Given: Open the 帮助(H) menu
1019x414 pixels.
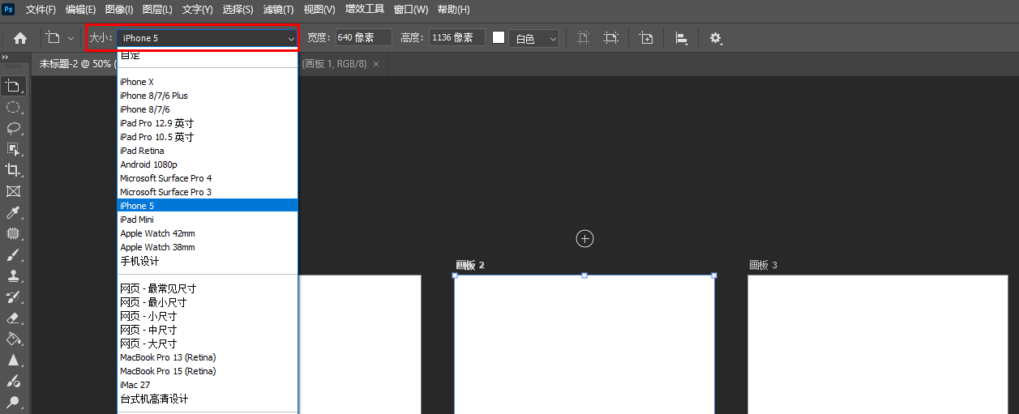Looking at the screenshot, I should [x=453, y=10].
